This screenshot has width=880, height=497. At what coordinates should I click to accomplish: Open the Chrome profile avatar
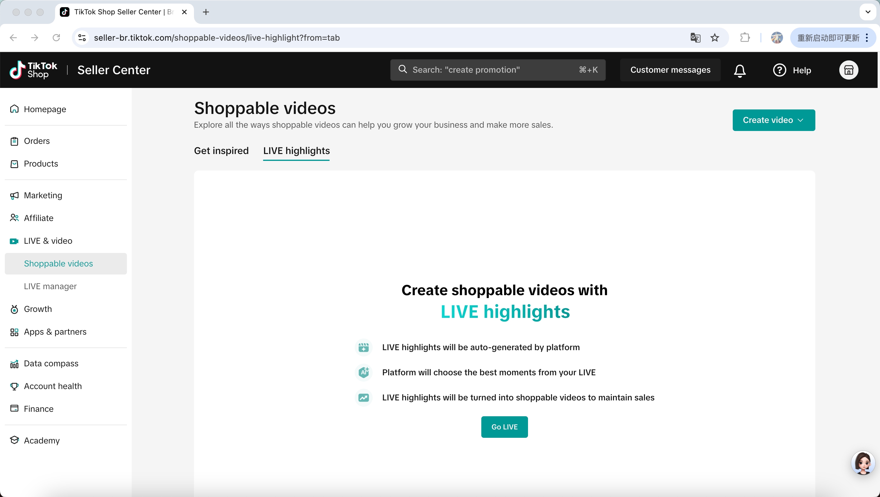pyautogui.click(x=777, y=38)
